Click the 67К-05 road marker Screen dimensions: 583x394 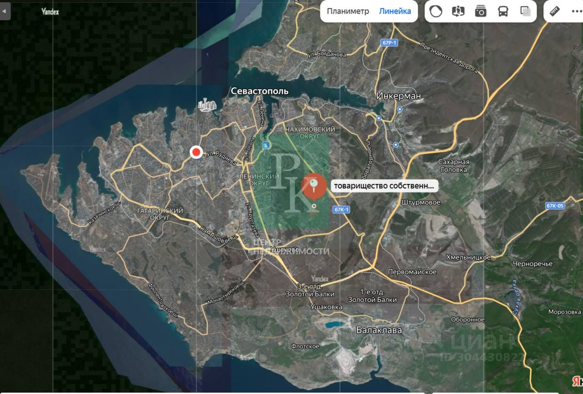click(x=555, y=206)
